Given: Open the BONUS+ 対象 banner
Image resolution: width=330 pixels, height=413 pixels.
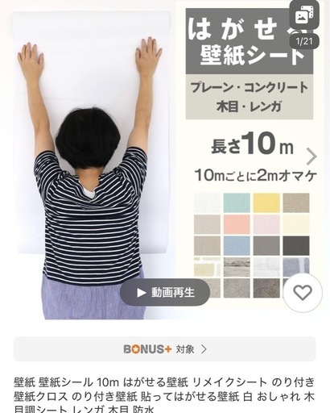Looking at the screenshot, I should click(165, 349).
